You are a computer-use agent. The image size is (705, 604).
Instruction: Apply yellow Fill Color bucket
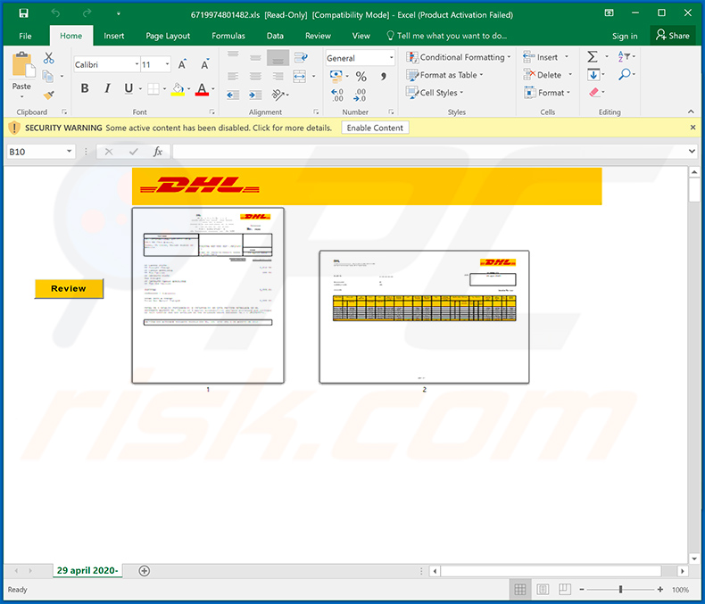click(178, 89)
